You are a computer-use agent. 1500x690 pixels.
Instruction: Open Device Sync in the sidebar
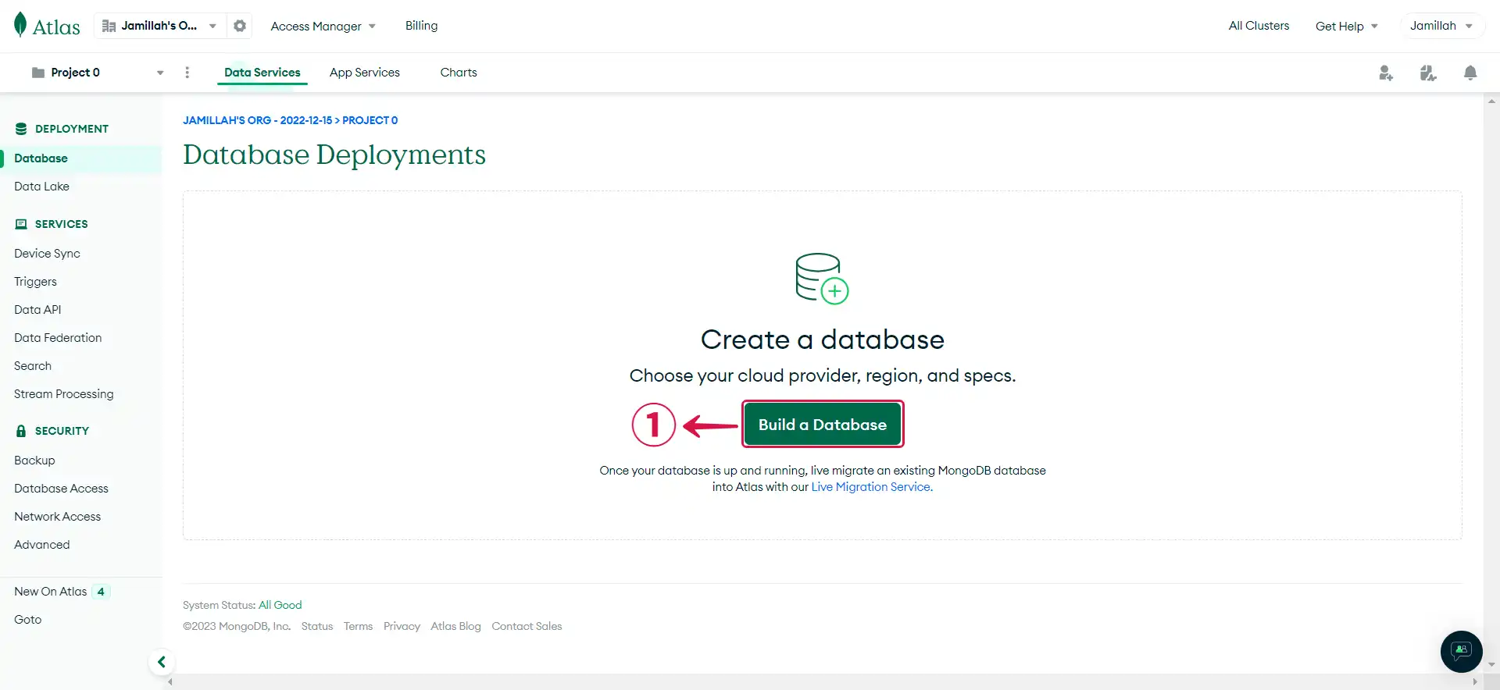click(47, 254)
